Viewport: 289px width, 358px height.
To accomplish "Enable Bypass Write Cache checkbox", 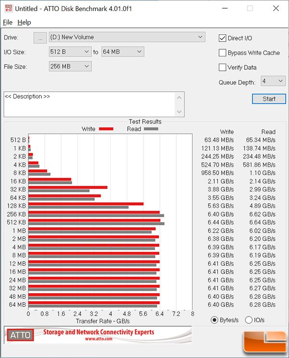I will coord(222,53).
